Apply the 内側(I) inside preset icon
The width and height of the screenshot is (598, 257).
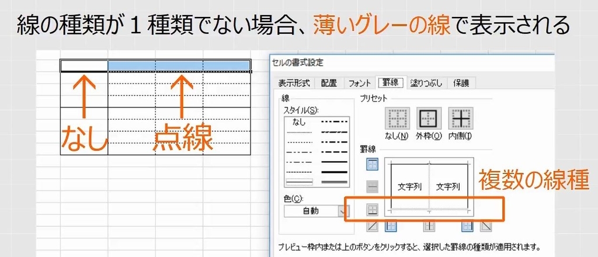(x=460, y=119)
